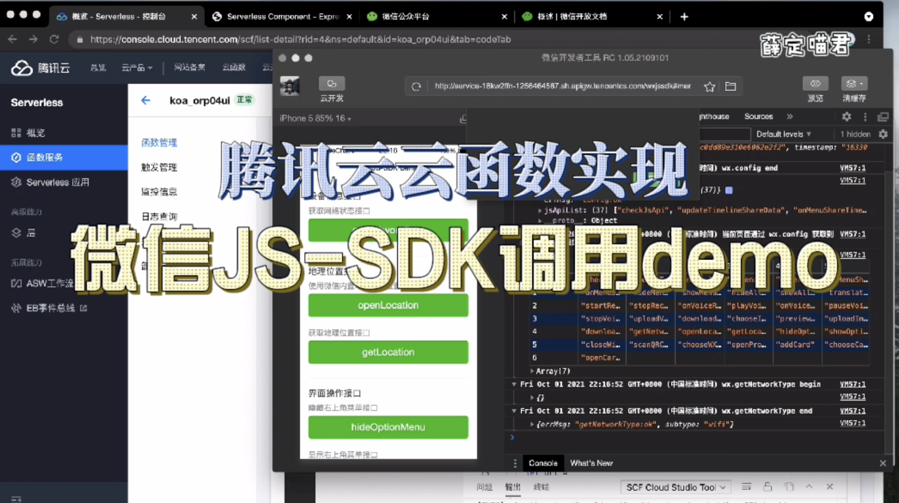
Task: Select the Console drawer tab
Action: [x=543, y=463]
